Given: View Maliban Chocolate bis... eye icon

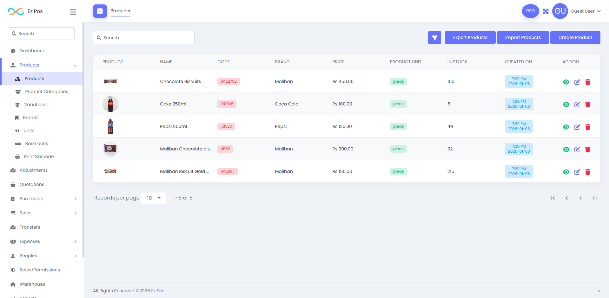Looking at the screenshot, I should pyautogui.click(x=566, y=149).
